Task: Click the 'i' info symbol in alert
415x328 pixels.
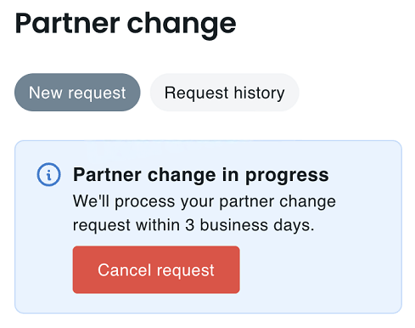Action: tap(48, 174)
